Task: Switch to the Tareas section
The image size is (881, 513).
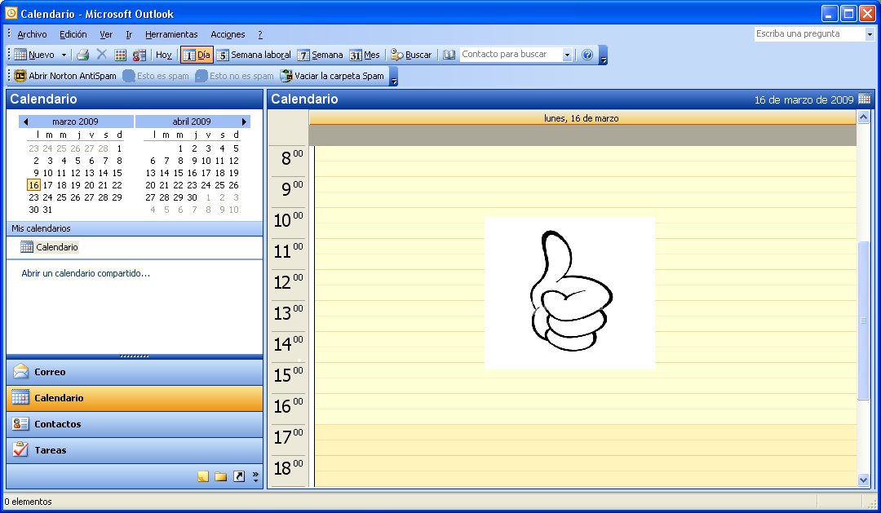Action: coord(49,449)
